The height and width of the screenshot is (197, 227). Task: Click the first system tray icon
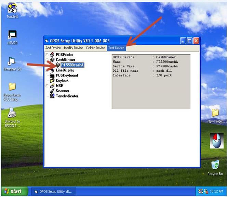(x=201, y=191)
